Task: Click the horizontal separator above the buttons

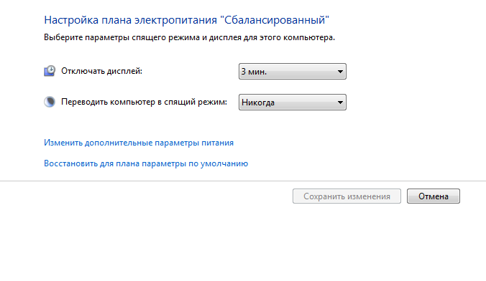Action: [243, 181]
